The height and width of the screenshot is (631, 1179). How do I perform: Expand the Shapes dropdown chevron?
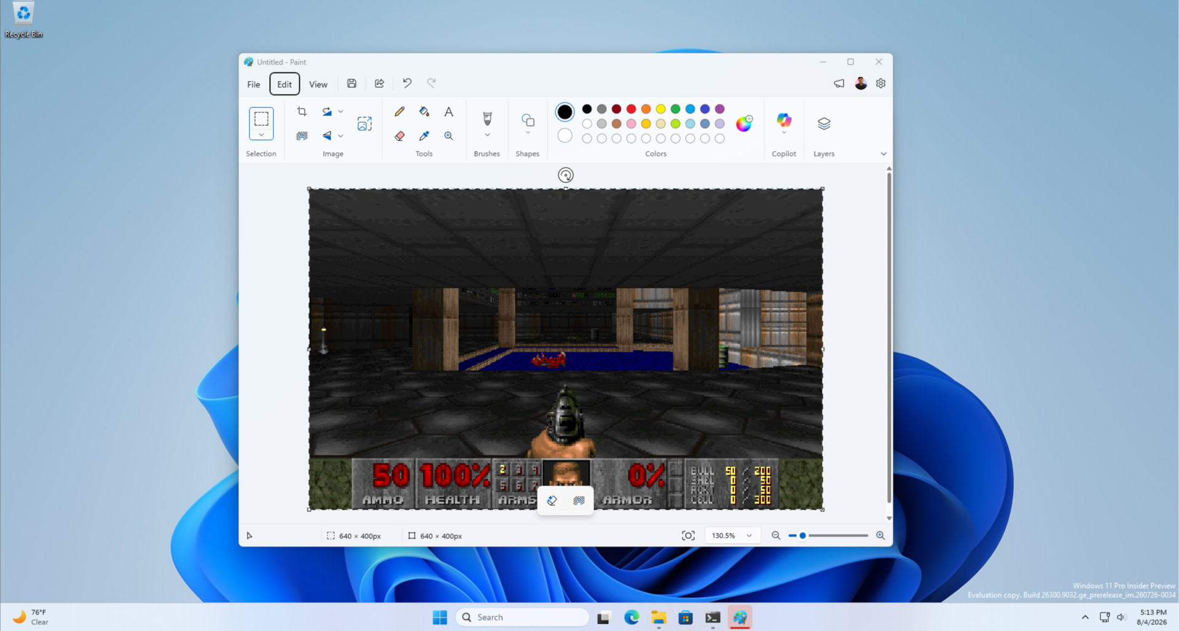point(528,133)
